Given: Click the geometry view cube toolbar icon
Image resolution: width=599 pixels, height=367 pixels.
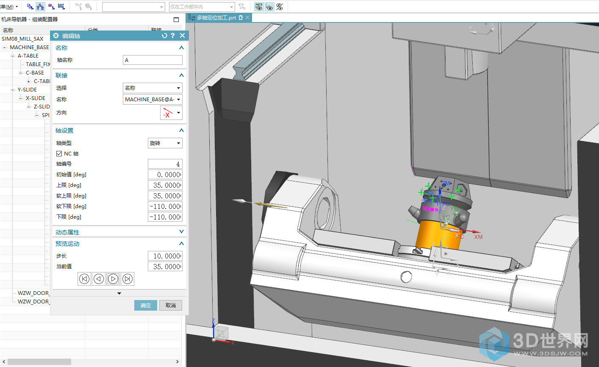Looking at the screenshot, I should [51, 6].
